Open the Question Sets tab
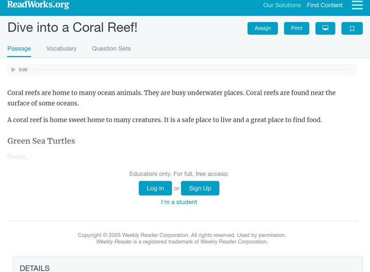Image resolution: width=370 pixels, height=272 pixels. click(x=111, y=49)
